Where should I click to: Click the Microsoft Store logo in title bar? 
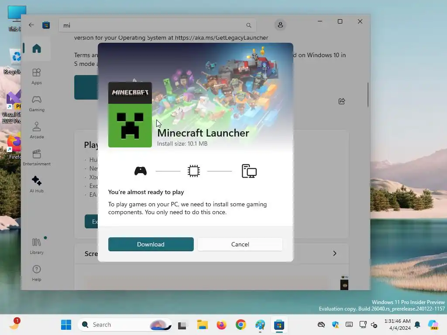point(46,25)
